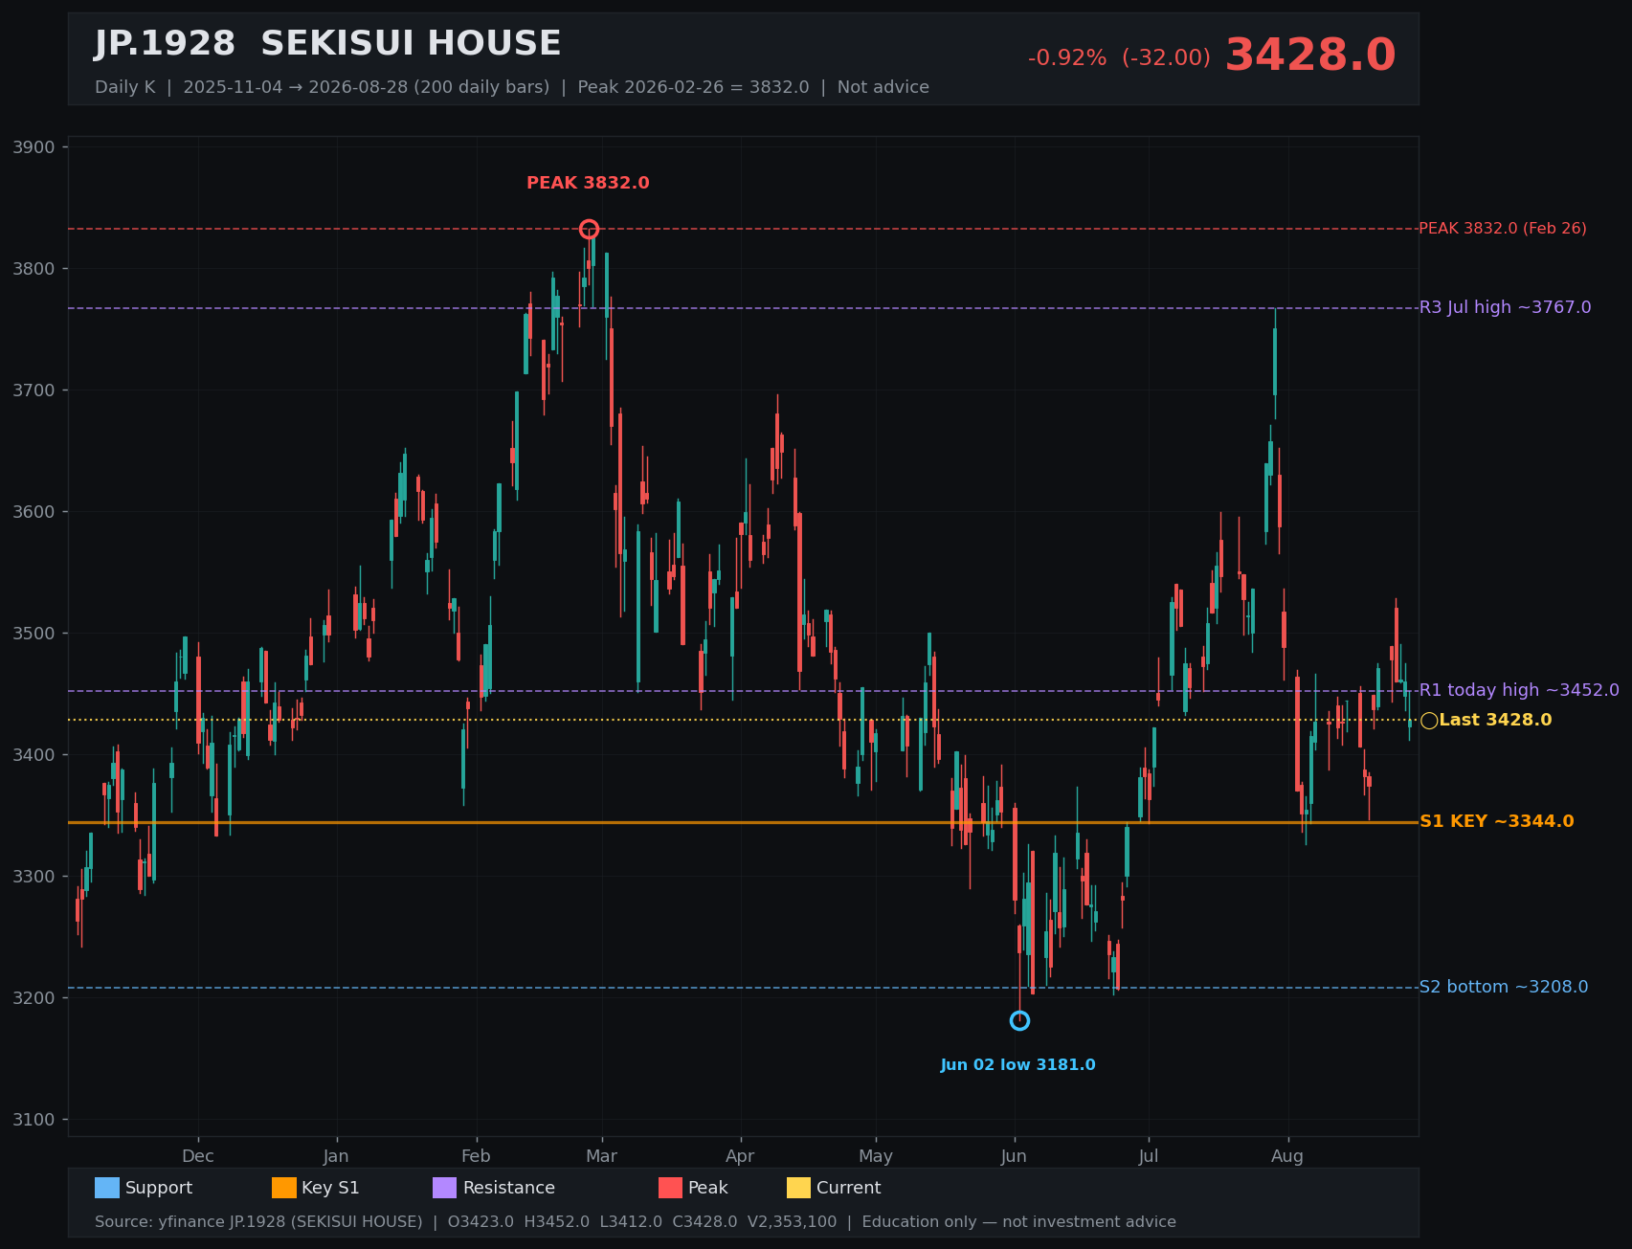Click the red Peak legend swatch

[670, 1188]
